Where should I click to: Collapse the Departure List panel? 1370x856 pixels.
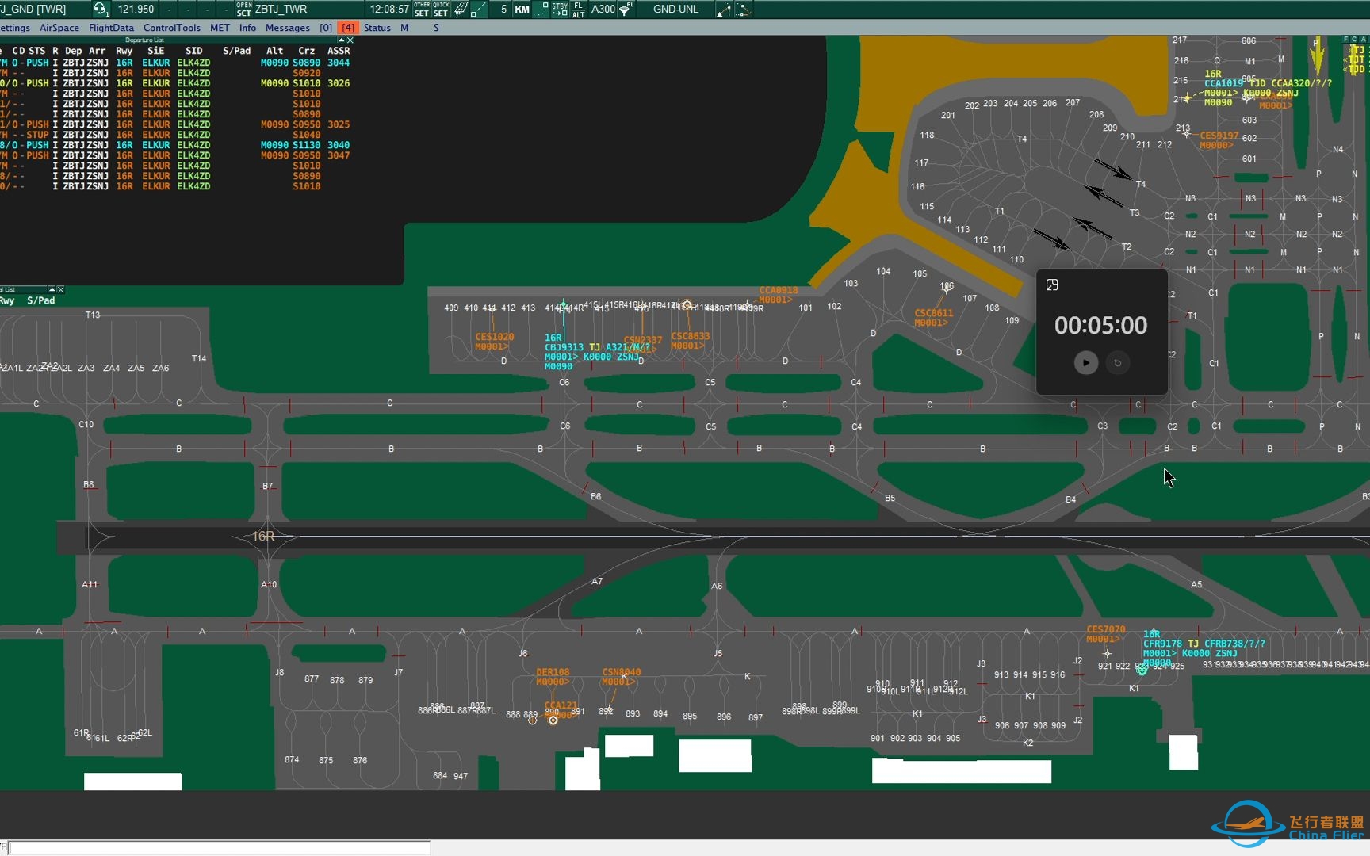click(x=342, y=40)
